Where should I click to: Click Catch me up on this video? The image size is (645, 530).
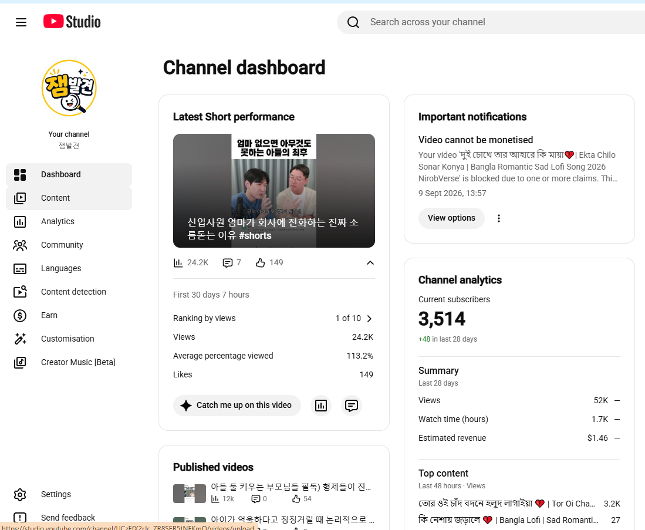[x=237, y=406]
